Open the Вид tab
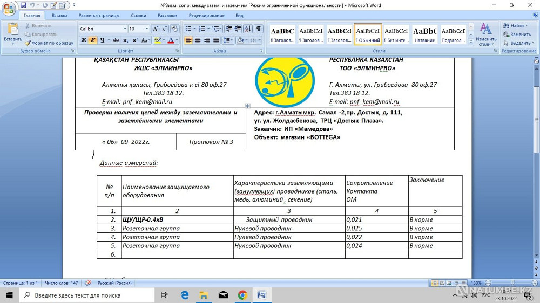 point(239,16)
